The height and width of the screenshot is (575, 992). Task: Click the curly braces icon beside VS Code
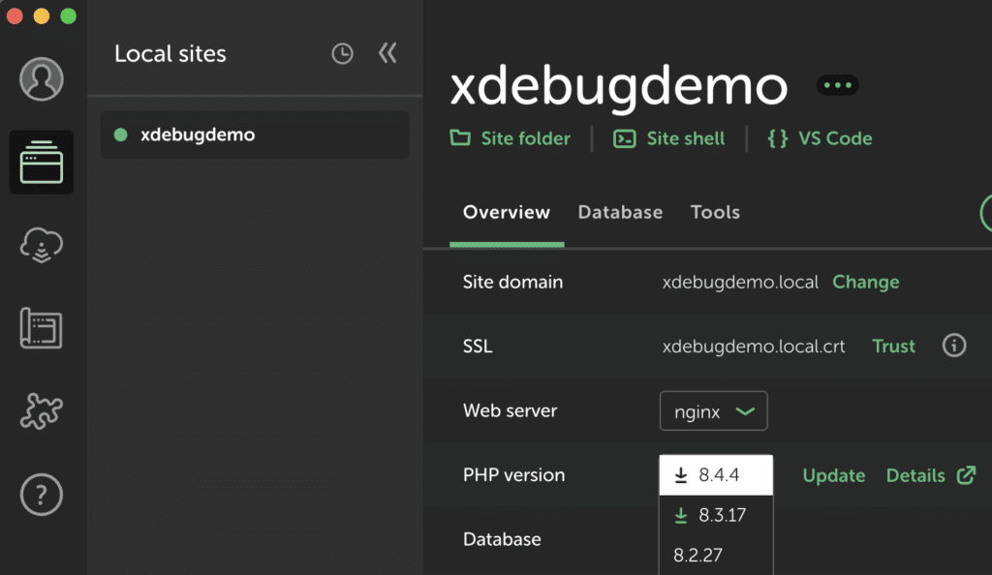pyautogui.click(x=778, y=138)
